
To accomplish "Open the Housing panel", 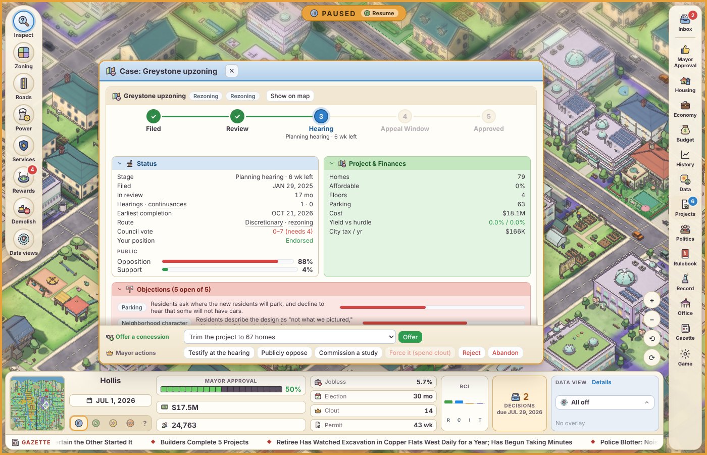I will [x=685, y=84].
